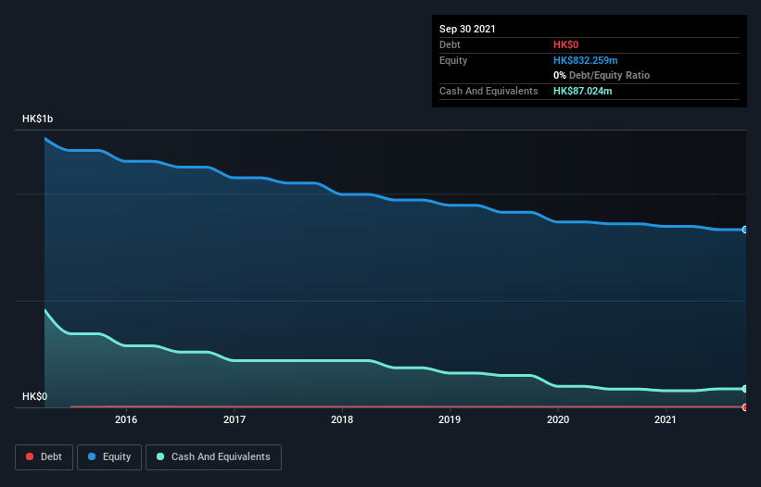
Task: Click the red Debt endpoint marker
Action: click(745, 407)
